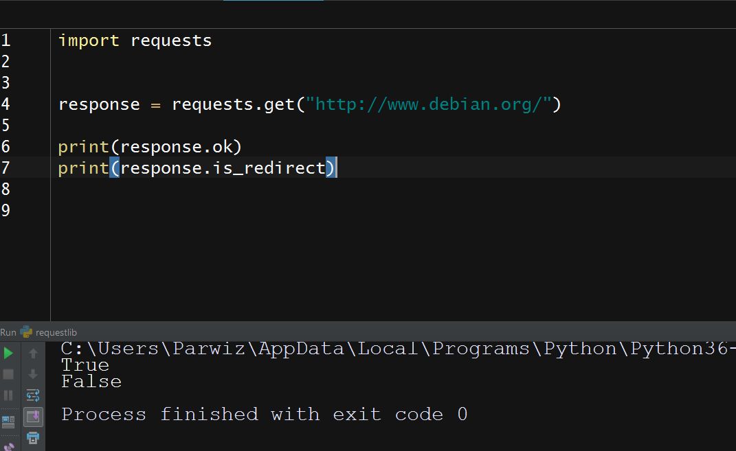Click the Process finished with exit code text
This screenshot has width=736, height=451.
(x=265, y=415)
